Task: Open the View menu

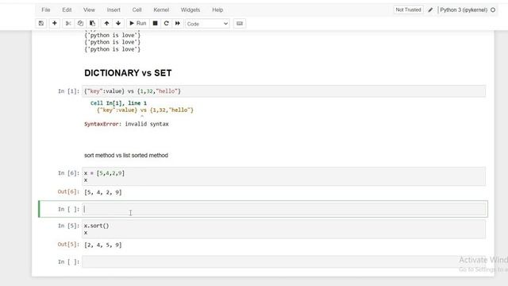Action: pyautogui.click(x=89, y=10)
